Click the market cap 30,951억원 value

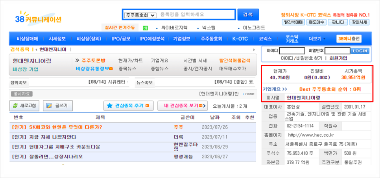(353, 77)
